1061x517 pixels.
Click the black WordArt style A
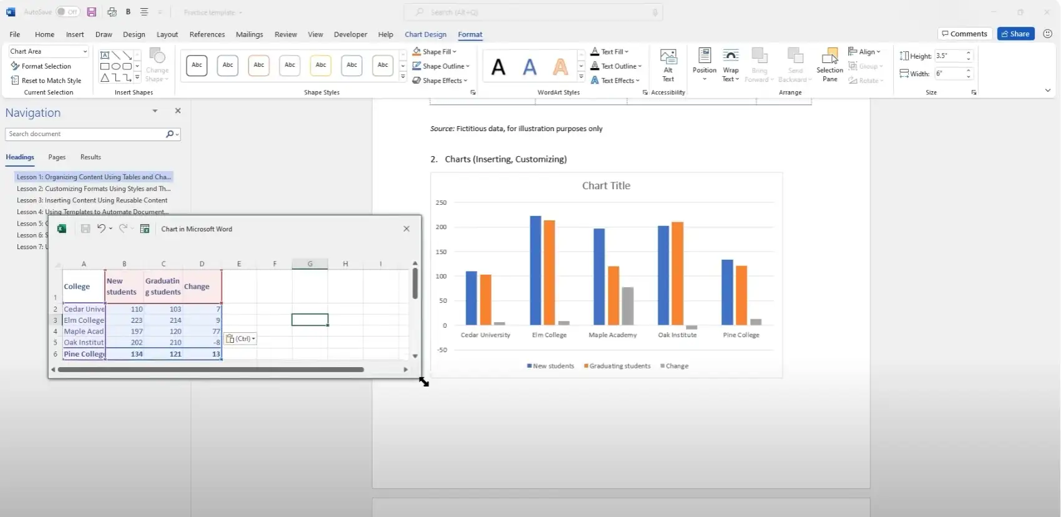click(498, 67)
